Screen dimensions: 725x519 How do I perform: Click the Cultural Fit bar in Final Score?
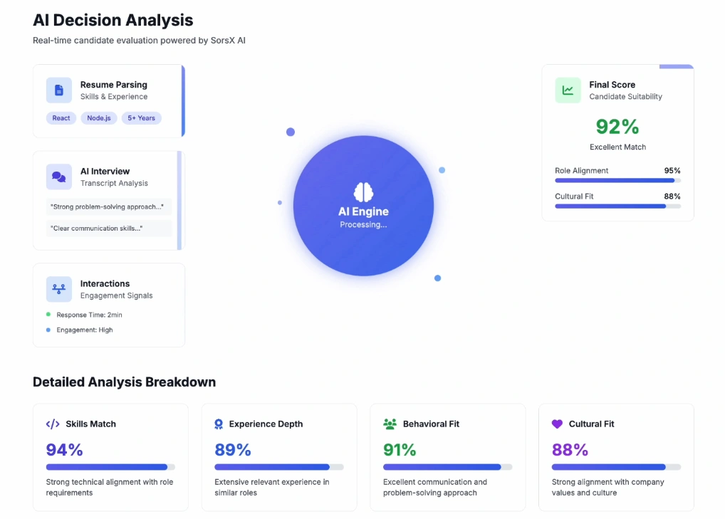click(617, 206)
